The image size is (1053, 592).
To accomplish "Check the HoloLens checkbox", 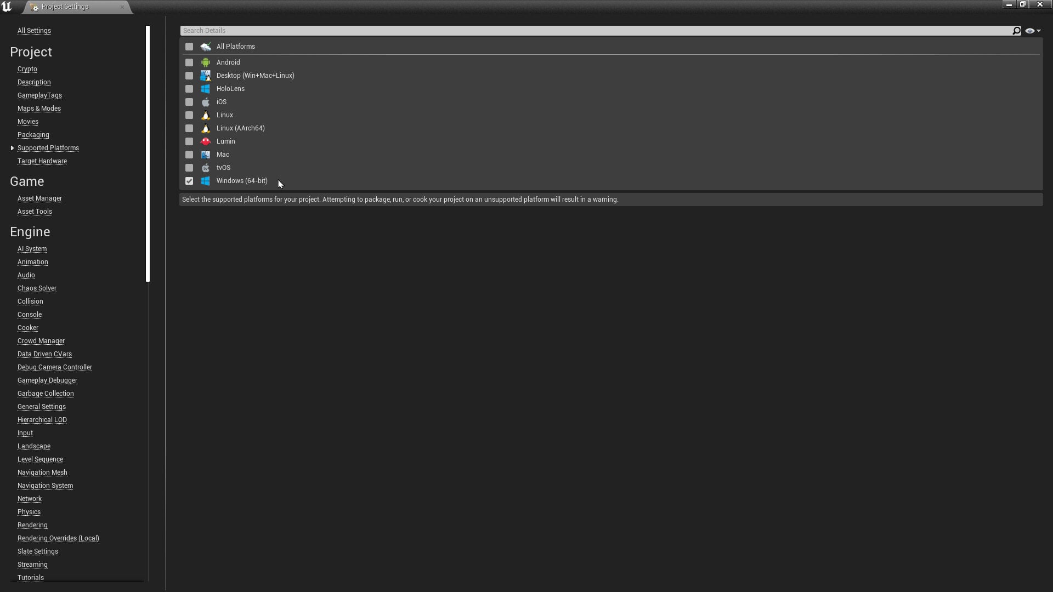I will tap(189, 89).
